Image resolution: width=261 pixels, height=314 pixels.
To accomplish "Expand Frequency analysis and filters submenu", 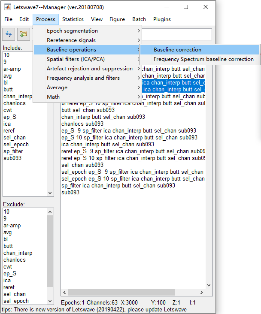I will (x=88, y=78).
